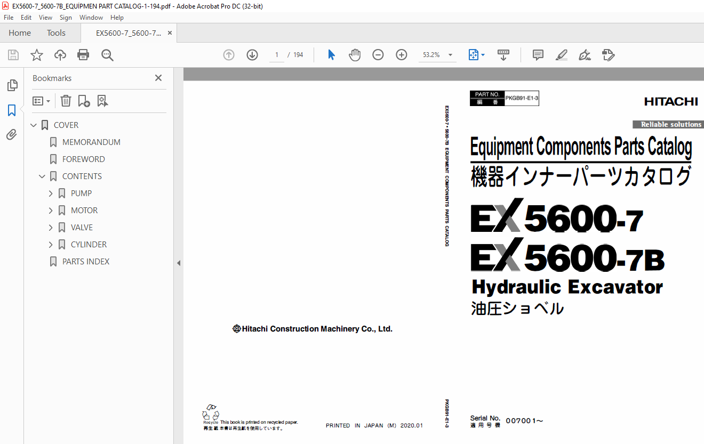
Task: Choose the selection arrow tool
Action: click(331, 55)
